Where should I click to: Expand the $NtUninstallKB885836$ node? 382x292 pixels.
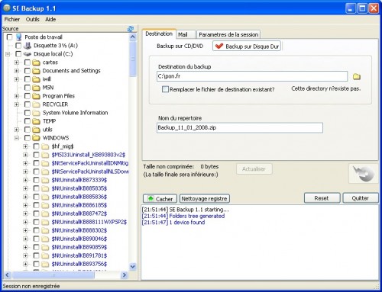point(25,197)
